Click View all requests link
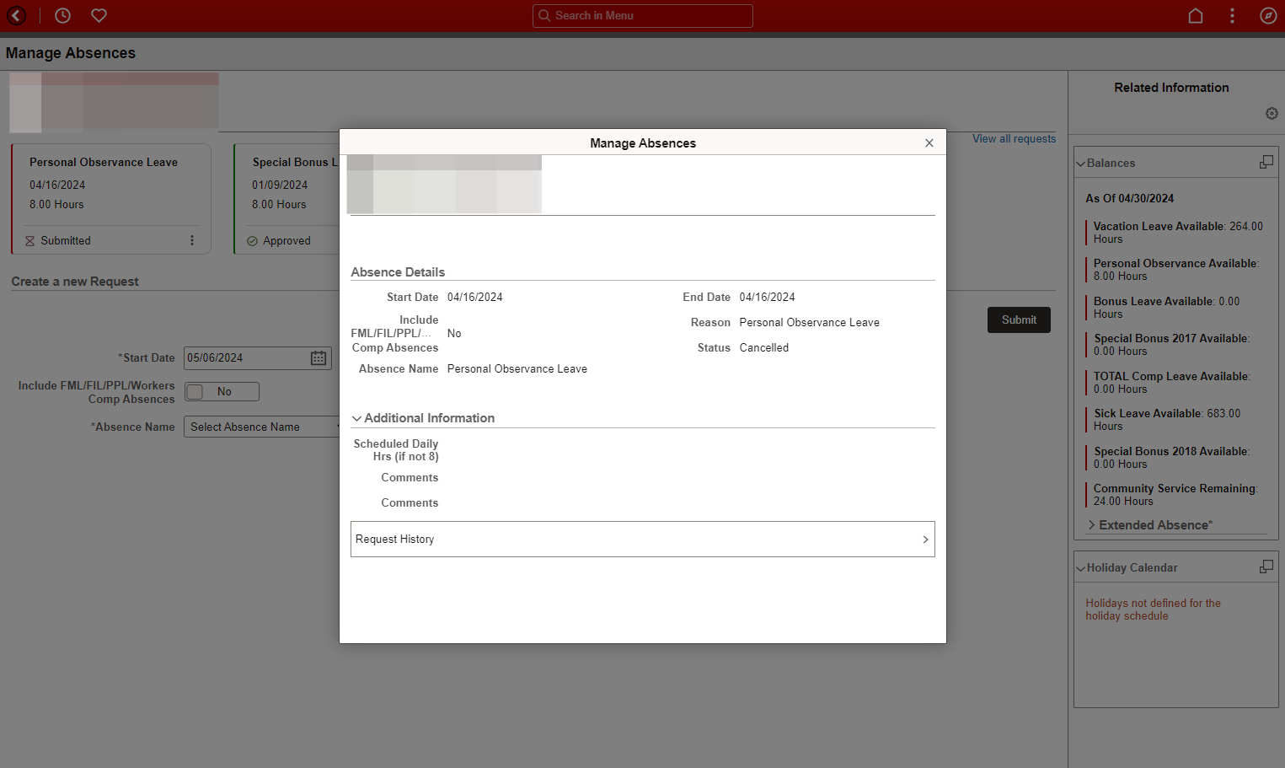Viewport: 1285px width, 768px height. click(x=1014, y=138)
